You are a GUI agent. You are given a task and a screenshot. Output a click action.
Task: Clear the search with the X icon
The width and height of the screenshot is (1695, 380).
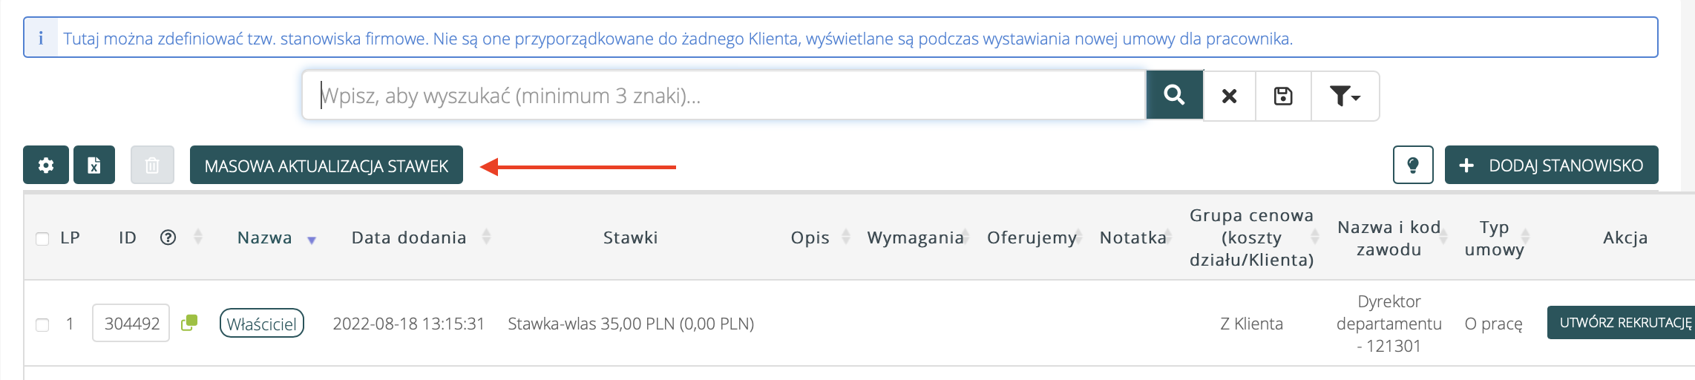click(1229, 96)
